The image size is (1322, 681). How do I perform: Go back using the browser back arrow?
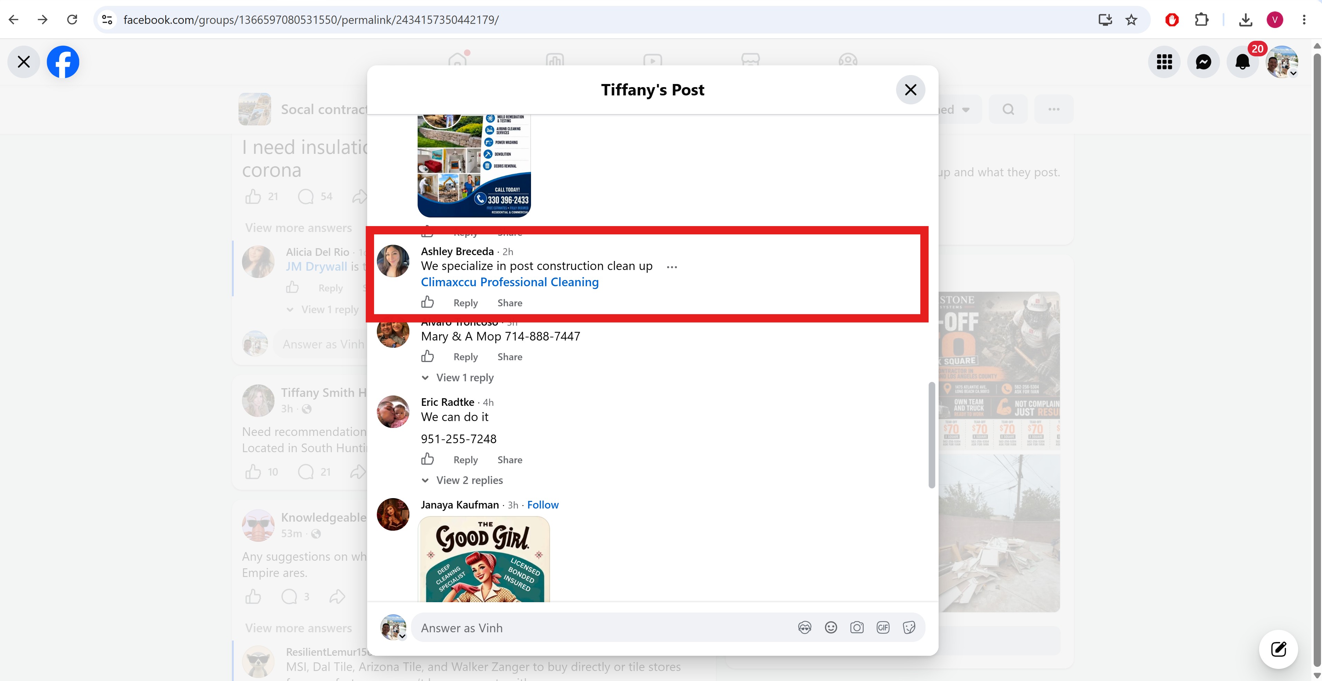(14, 19)
